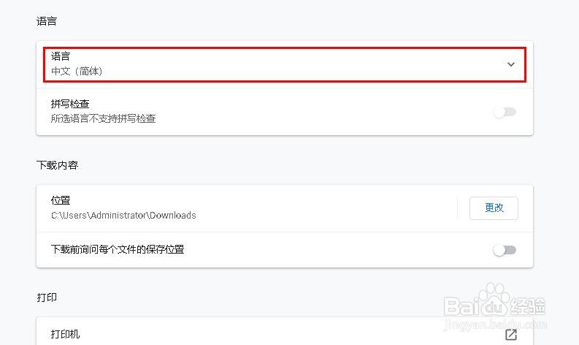
Task: Expand the 语言 row chevron arrow
Action: [511, 64]
